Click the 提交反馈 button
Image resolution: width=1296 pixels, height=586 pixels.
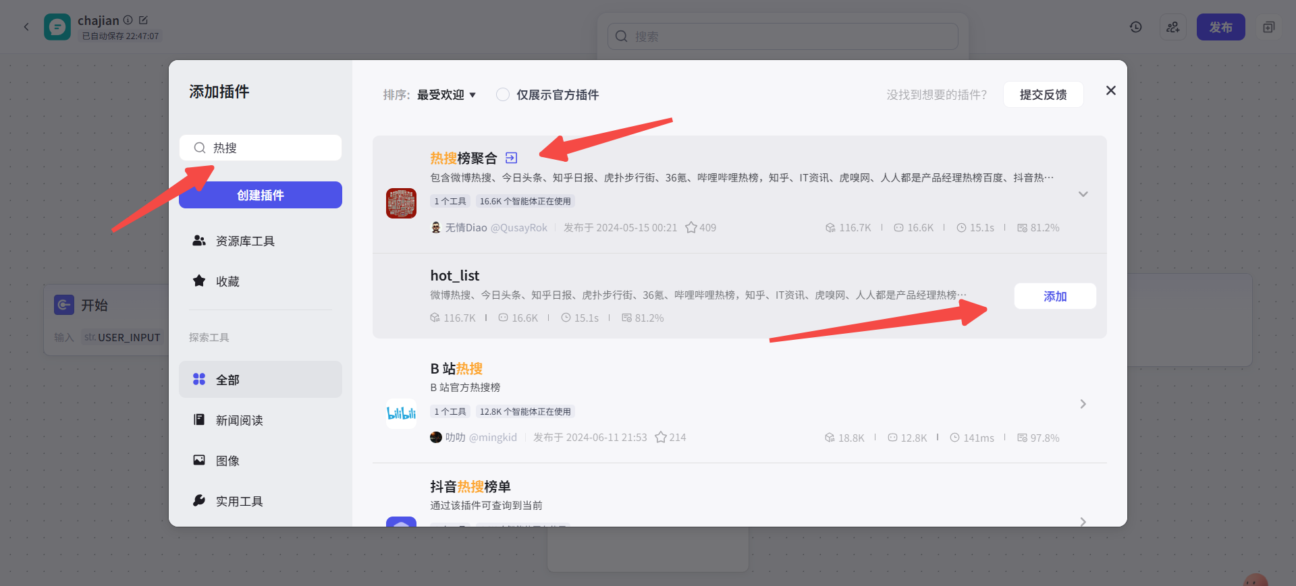[x=1043, y=94]
